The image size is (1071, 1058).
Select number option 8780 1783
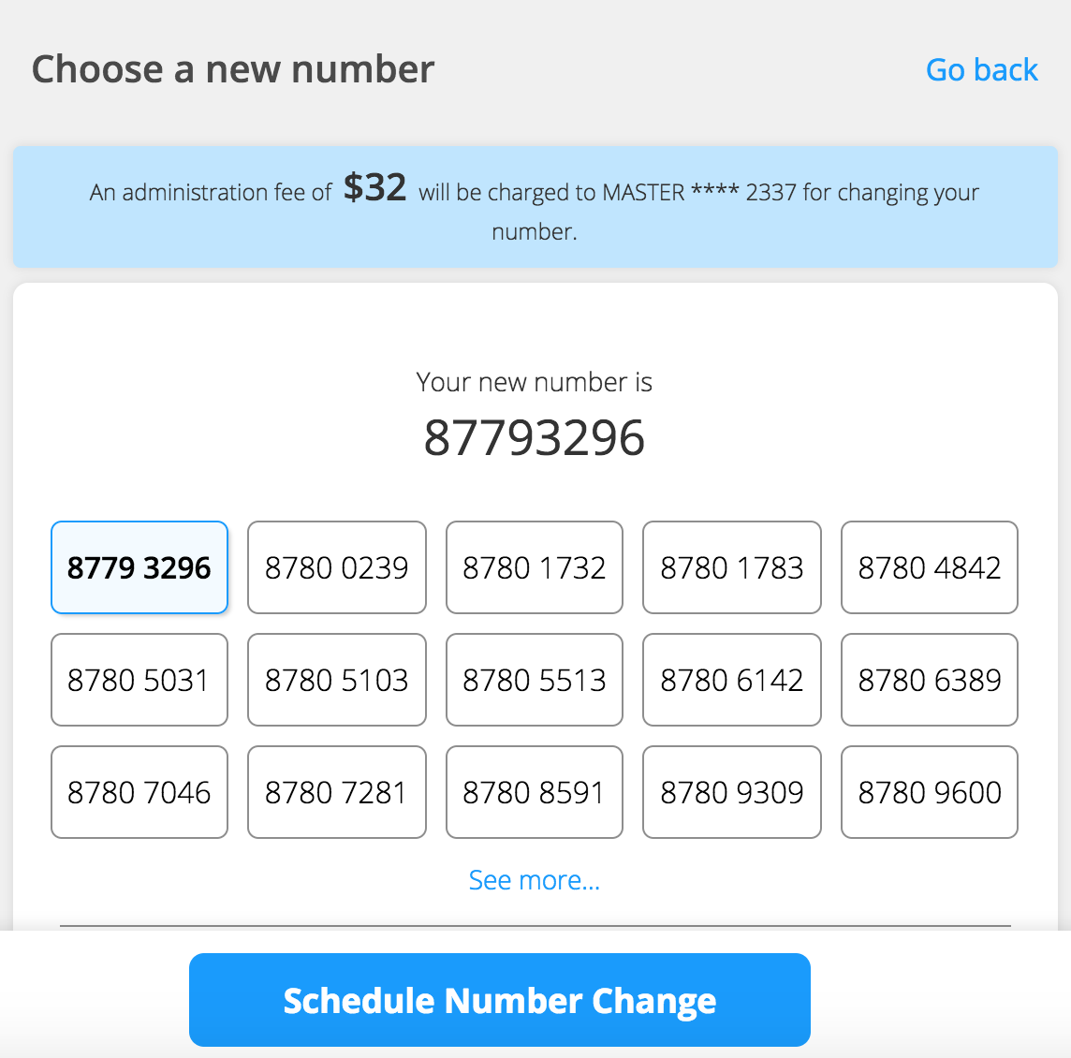tap(732, 567)
